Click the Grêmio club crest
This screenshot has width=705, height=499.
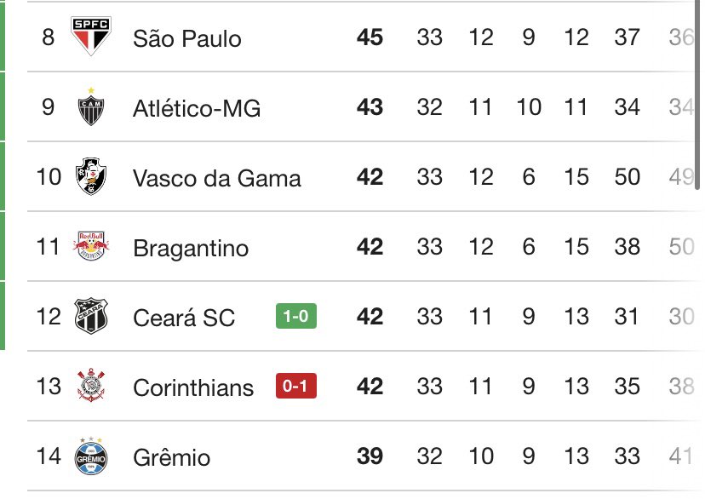tap(90, 456)
